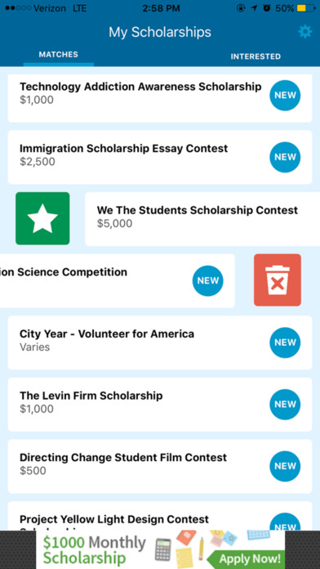Tap NEW badge on Directing Change Film Contest

click(x=285, y=466)
